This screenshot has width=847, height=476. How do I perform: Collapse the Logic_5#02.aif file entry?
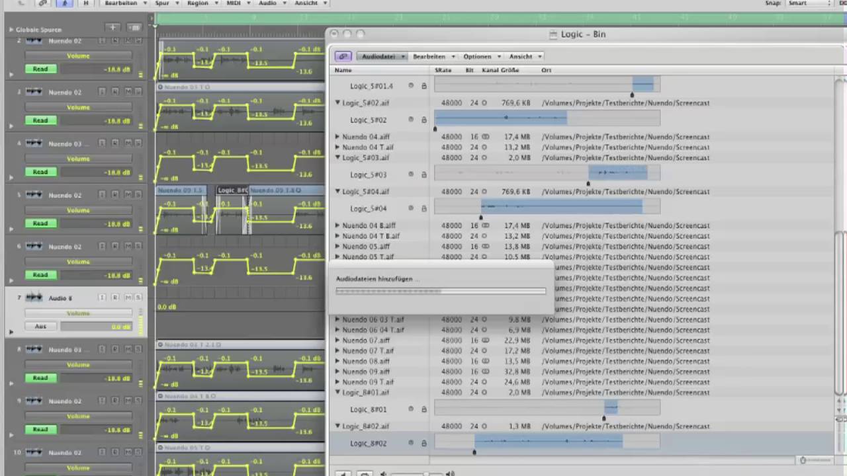click(337, 103)
